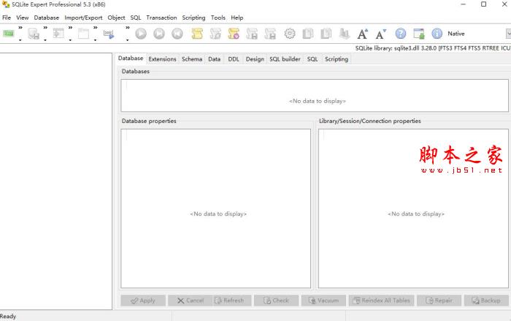511x321 pixels.
Task: Open the dropdown arrow beneath the first toolbar icon
Action: (x=20, y=40)
